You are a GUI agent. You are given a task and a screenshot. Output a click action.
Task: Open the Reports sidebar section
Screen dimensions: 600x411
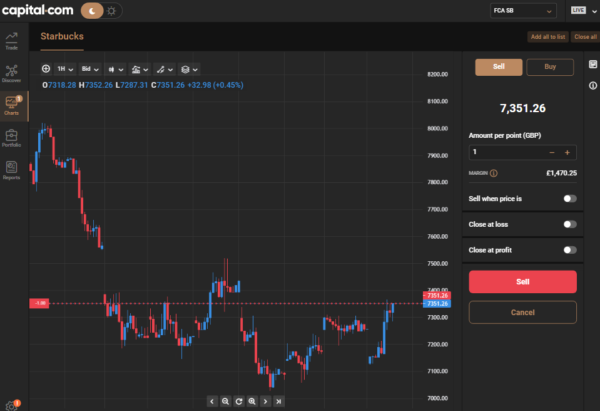pyautogui.click(x=11, y=171)
